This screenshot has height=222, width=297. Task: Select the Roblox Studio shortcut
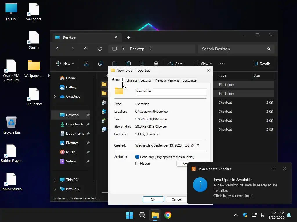11,182
